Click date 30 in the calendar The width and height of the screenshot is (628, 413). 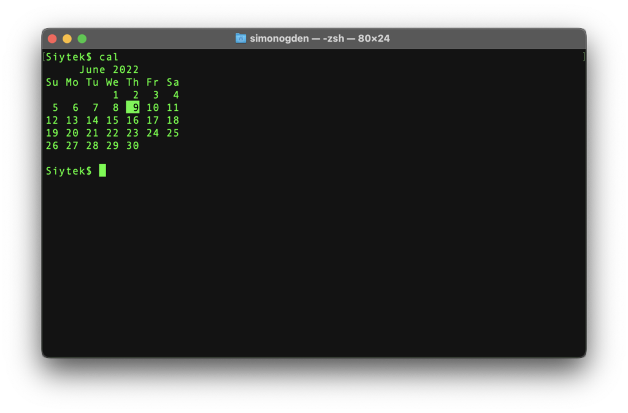(132, 146)
